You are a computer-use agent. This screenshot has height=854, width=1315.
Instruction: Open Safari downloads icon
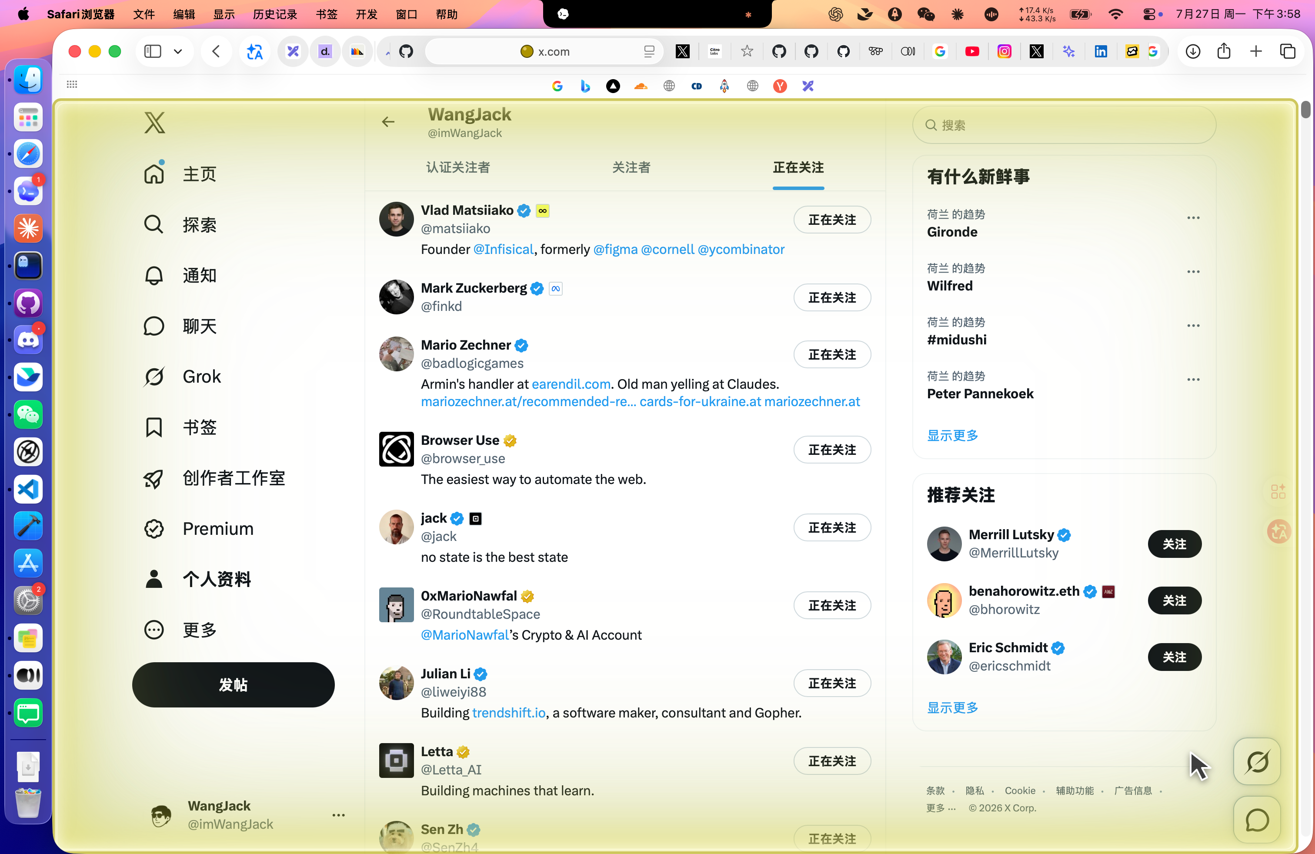(1193, 51)
